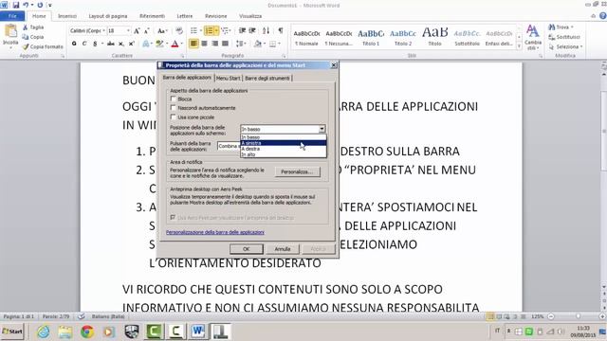Screen dimensions: 607x341
Task: Expand the styles gallery more arrow
Action: tap(519, 46)
